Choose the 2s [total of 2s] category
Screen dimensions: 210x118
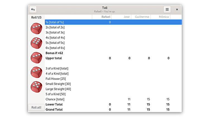pyautogui.click(x=55, y=27)
